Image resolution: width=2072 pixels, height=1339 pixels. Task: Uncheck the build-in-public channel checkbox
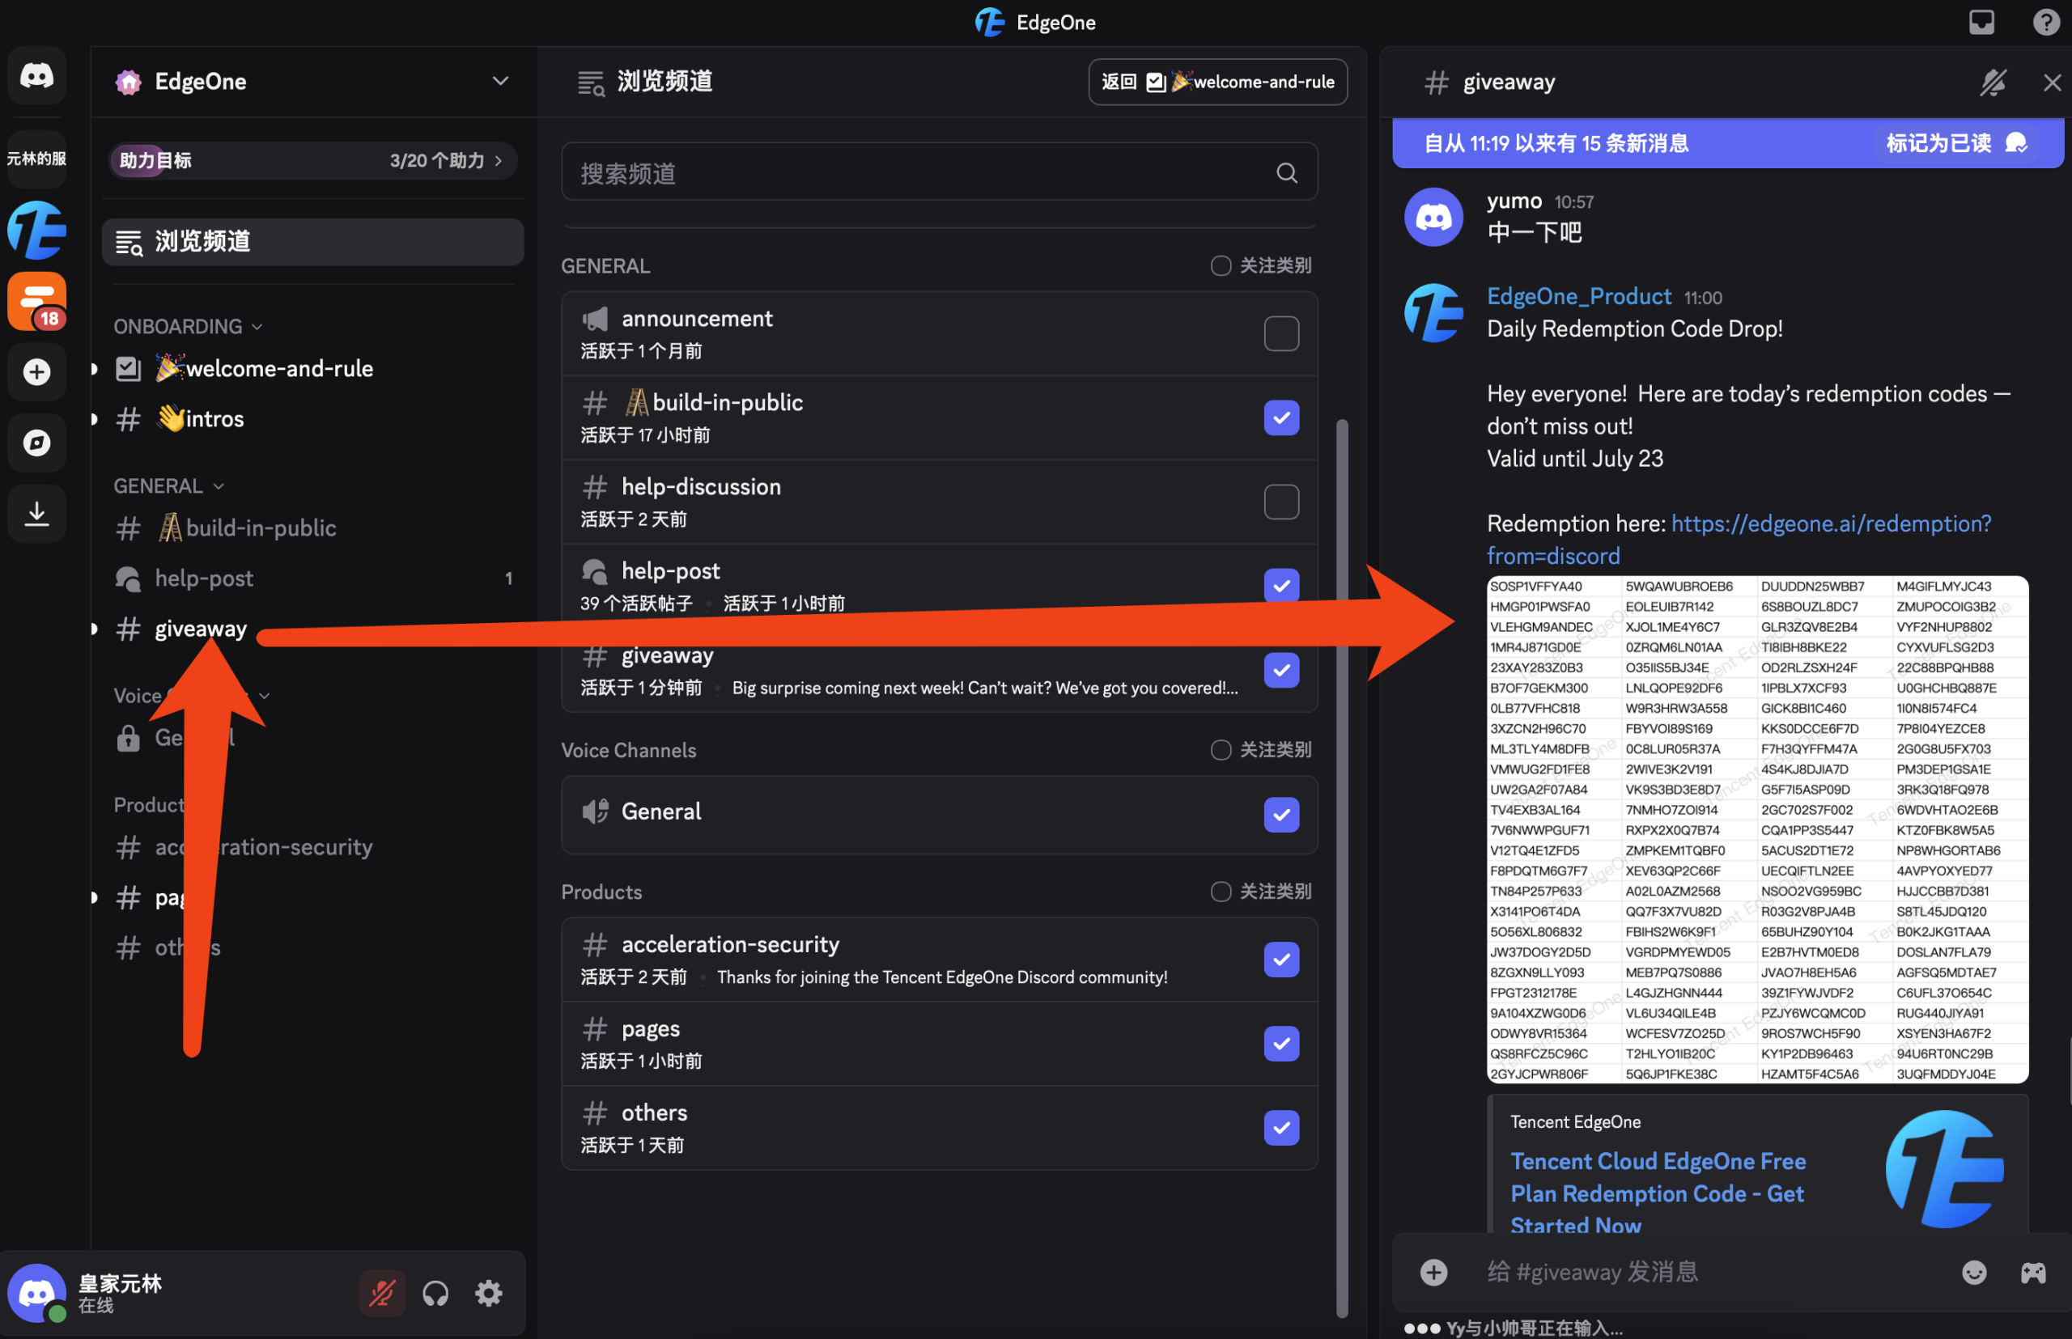pos(1281,418)
